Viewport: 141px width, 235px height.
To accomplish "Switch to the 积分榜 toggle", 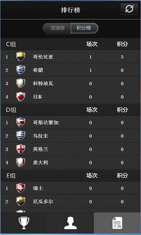I will click(x=85, y=28).
